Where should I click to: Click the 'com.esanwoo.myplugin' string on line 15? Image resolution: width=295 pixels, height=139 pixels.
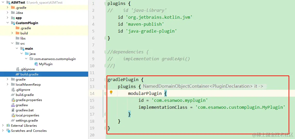(x=180, y=101)
